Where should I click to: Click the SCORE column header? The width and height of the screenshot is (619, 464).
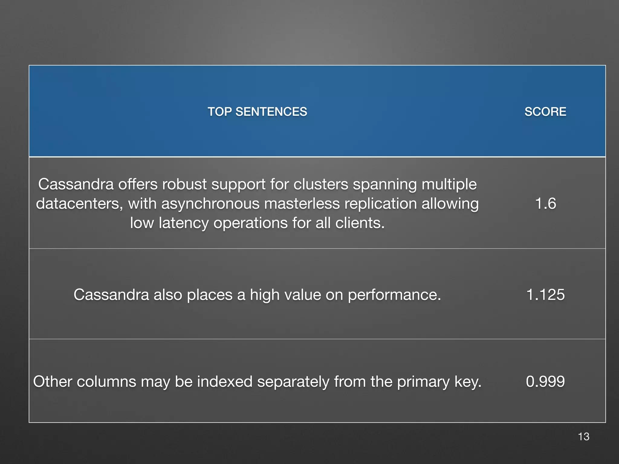click(x=545, y=112)
